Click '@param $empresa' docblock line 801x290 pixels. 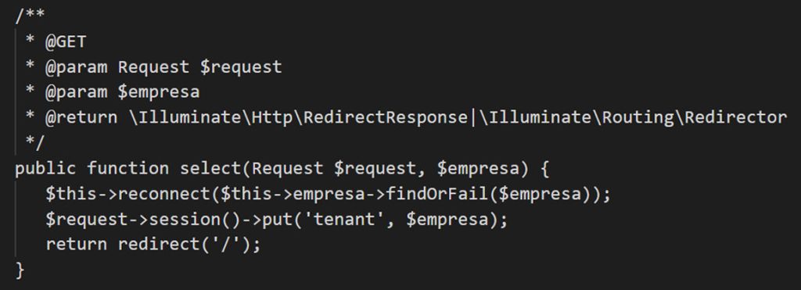coord(123,93)
